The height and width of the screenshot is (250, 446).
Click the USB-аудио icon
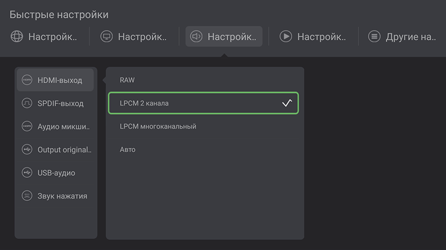[27, 173]
